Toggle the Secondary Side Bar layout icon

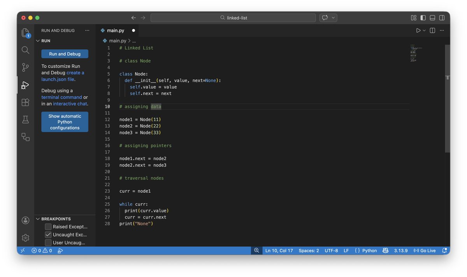click(x=442, y=18)
